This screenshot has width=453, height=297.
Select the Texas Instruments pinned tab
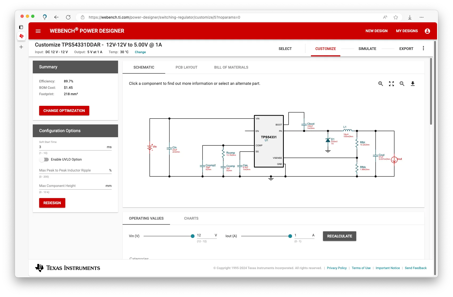tap(21, 36)
